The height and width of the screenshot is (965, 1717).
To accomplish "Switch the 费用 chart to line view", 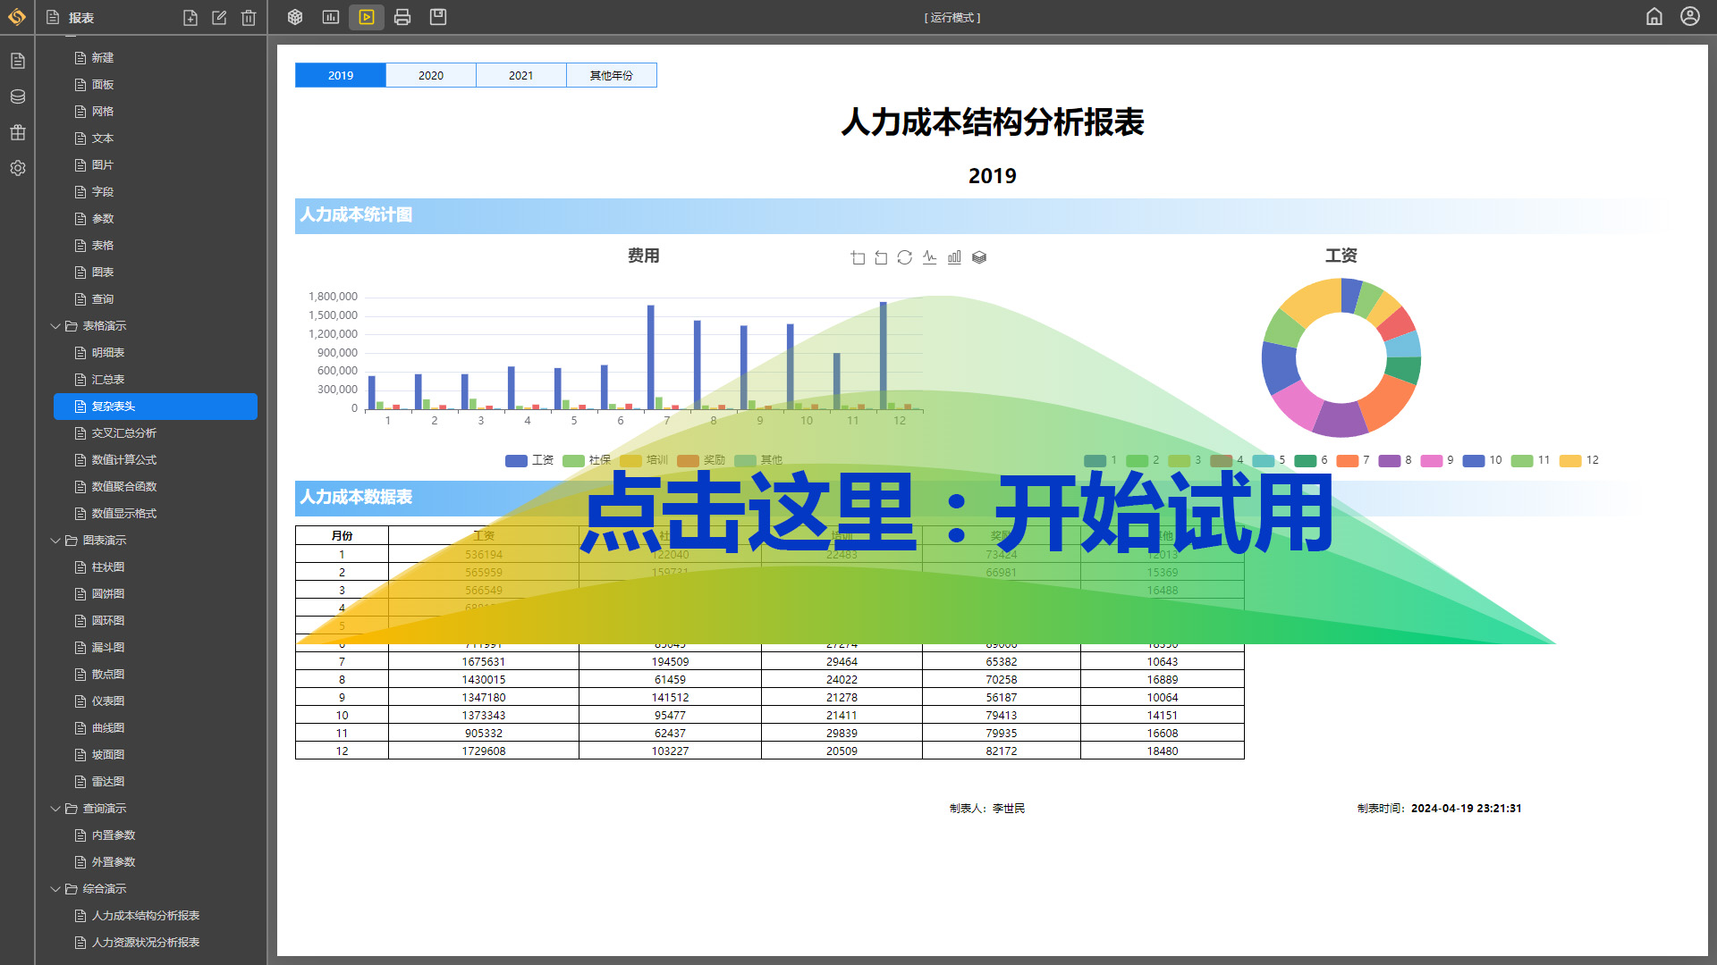I will click(x=930, y=257).
